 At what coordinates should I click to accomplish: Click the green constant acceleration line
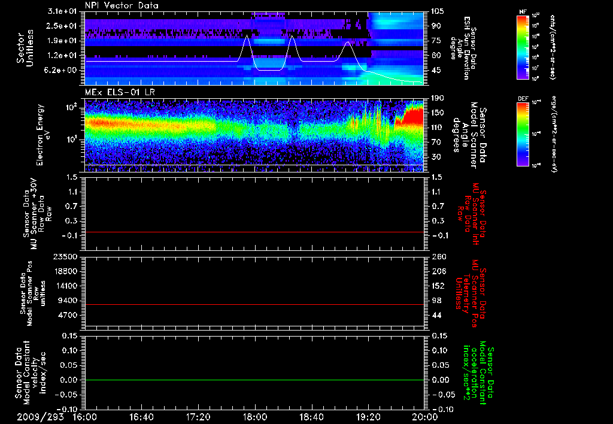(x=254, y=380)
